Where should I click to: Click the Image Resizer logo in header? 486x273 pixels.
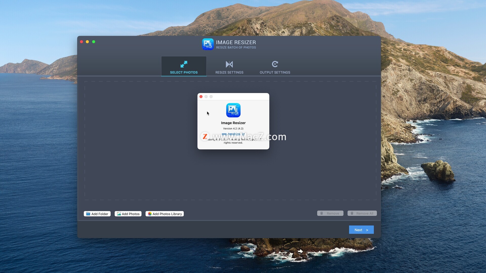[x=208, y=44]
